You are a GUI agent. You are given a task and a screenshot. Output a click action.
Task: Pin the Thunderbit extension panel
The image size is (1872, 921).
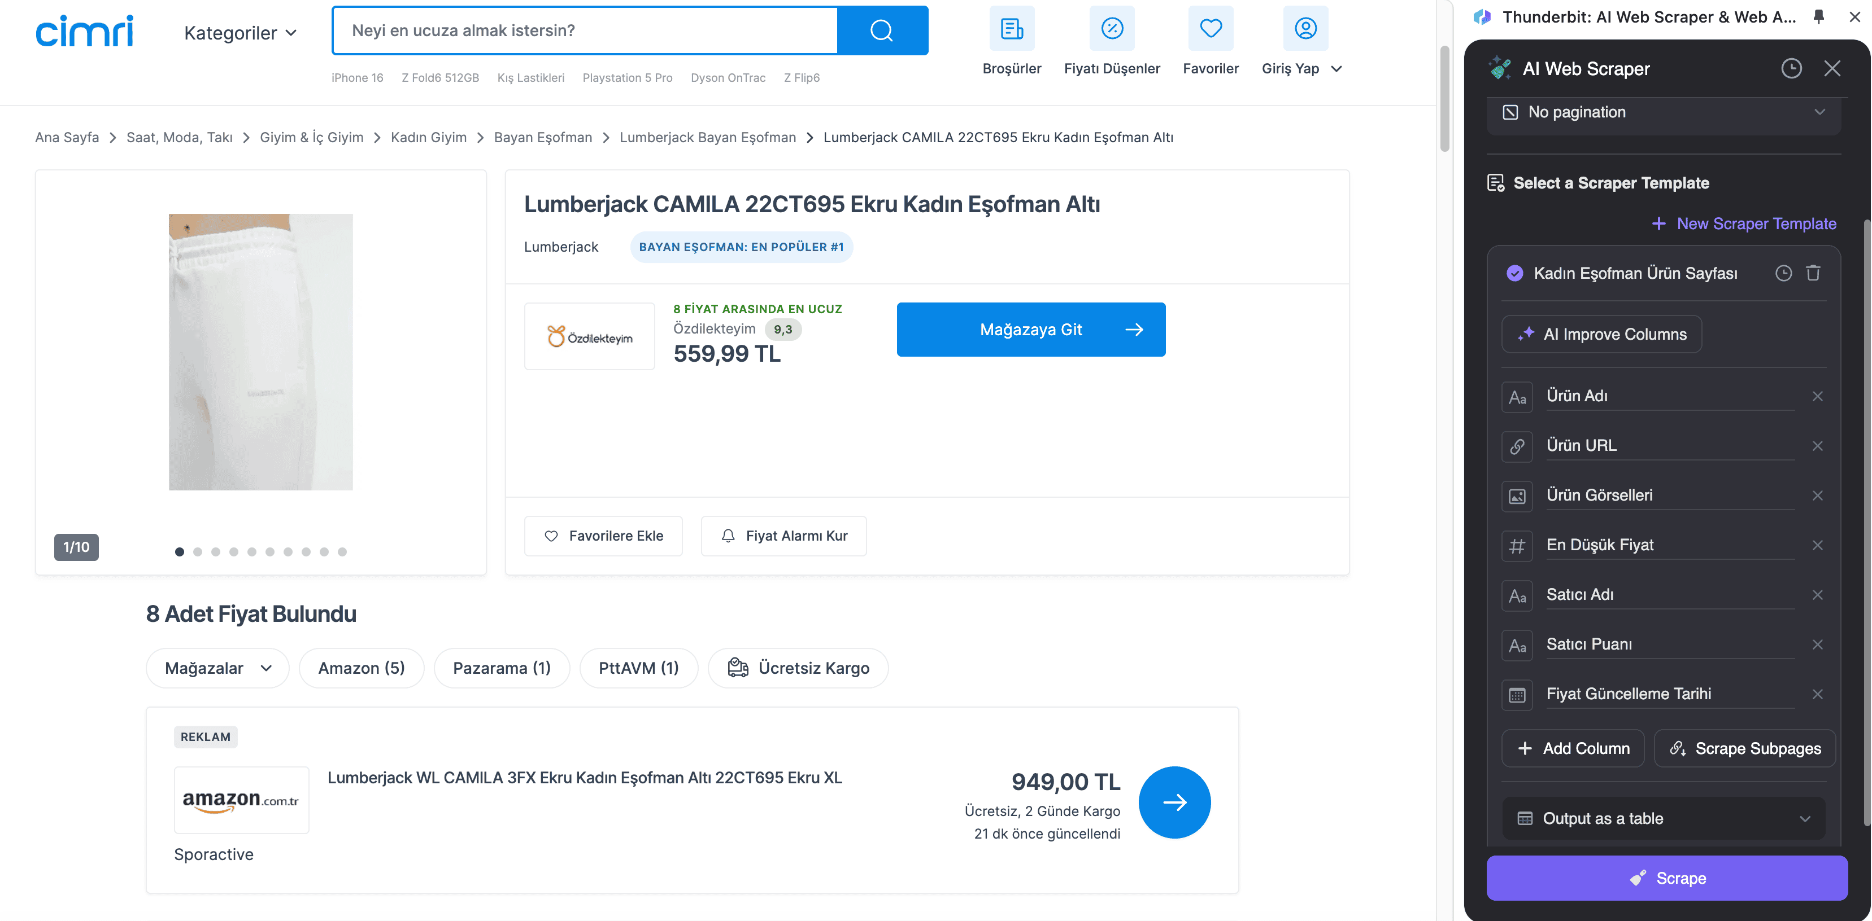click(x=1818, y=17)
